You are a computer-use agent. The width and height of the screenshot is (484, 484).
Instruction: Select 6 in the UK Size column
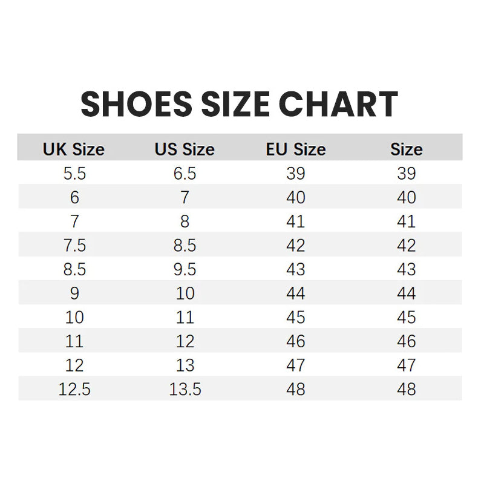pos(74,198)
